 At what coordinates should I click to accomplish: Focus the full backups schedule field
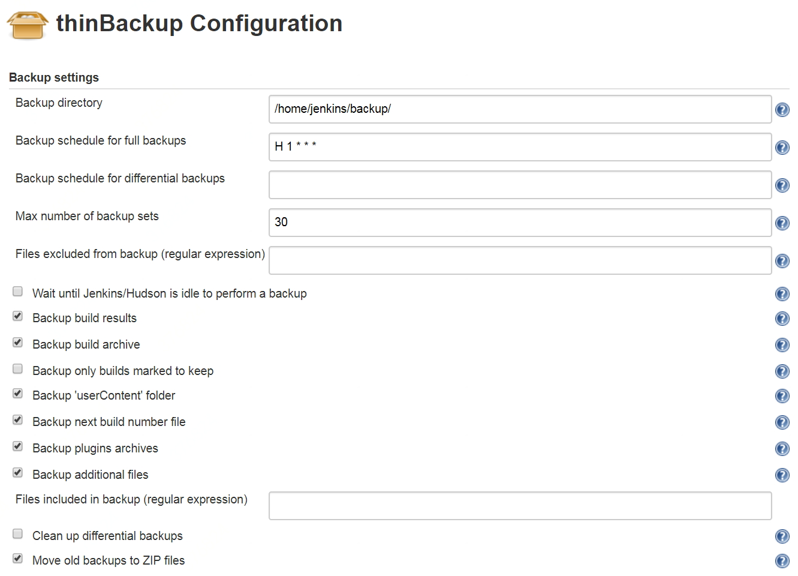520,147
